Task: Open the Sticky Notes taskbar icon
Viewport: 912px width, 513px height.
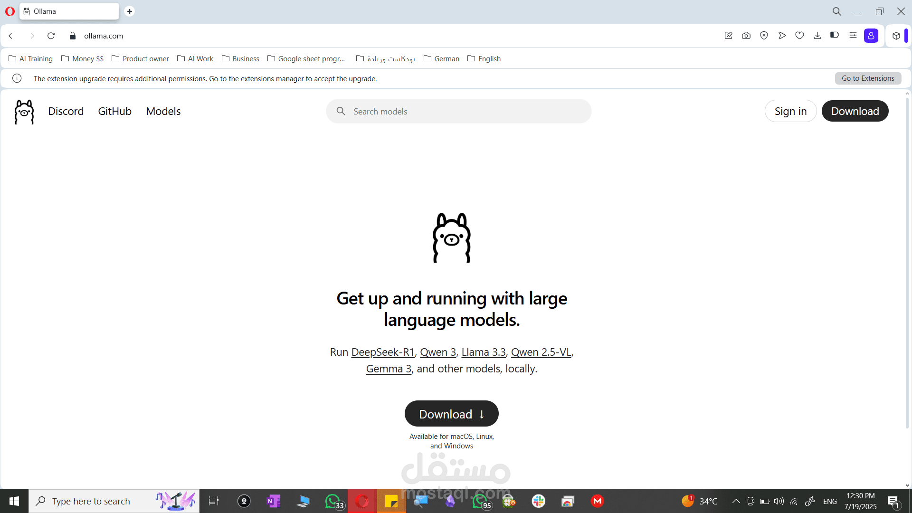Action: [391, 501]
